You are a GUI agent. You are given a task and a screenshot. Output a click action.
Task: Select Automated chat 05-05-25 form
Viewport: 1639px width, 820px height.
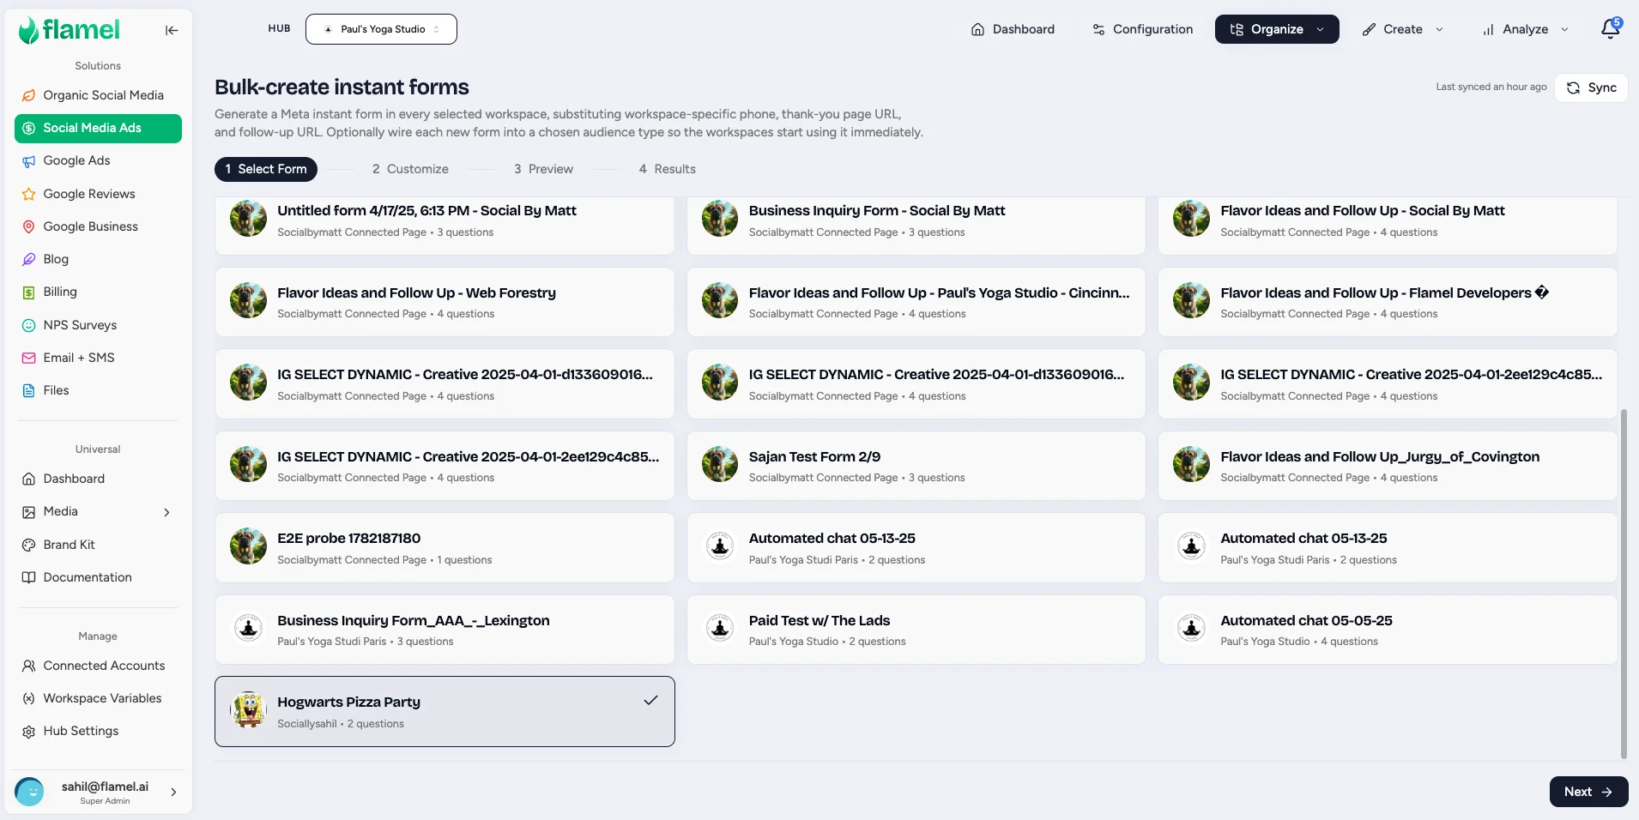pyautogui.click(x=1388, y=630)
